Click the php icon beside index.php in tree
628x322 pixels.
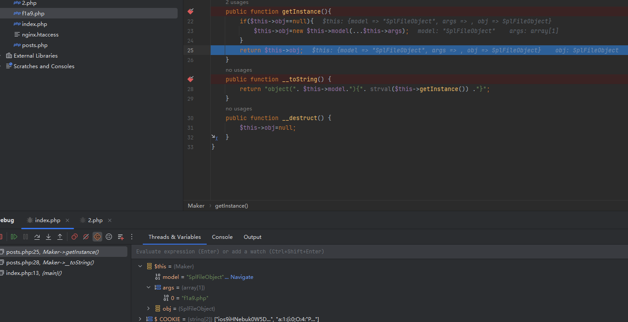coord(17,24)
